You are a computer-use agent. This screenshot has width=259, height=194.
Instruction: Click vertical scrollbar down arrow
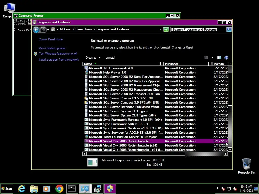click(x=230, y=150)
